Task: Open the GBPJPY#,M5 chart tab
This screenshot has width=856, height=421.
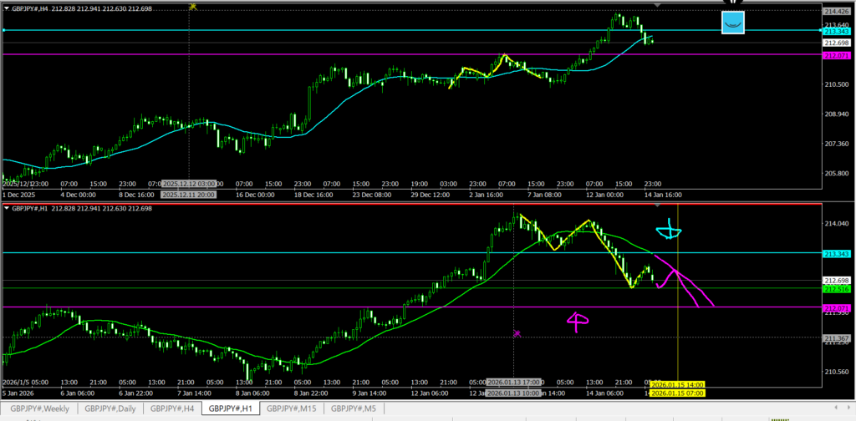Action: (354, 408)
